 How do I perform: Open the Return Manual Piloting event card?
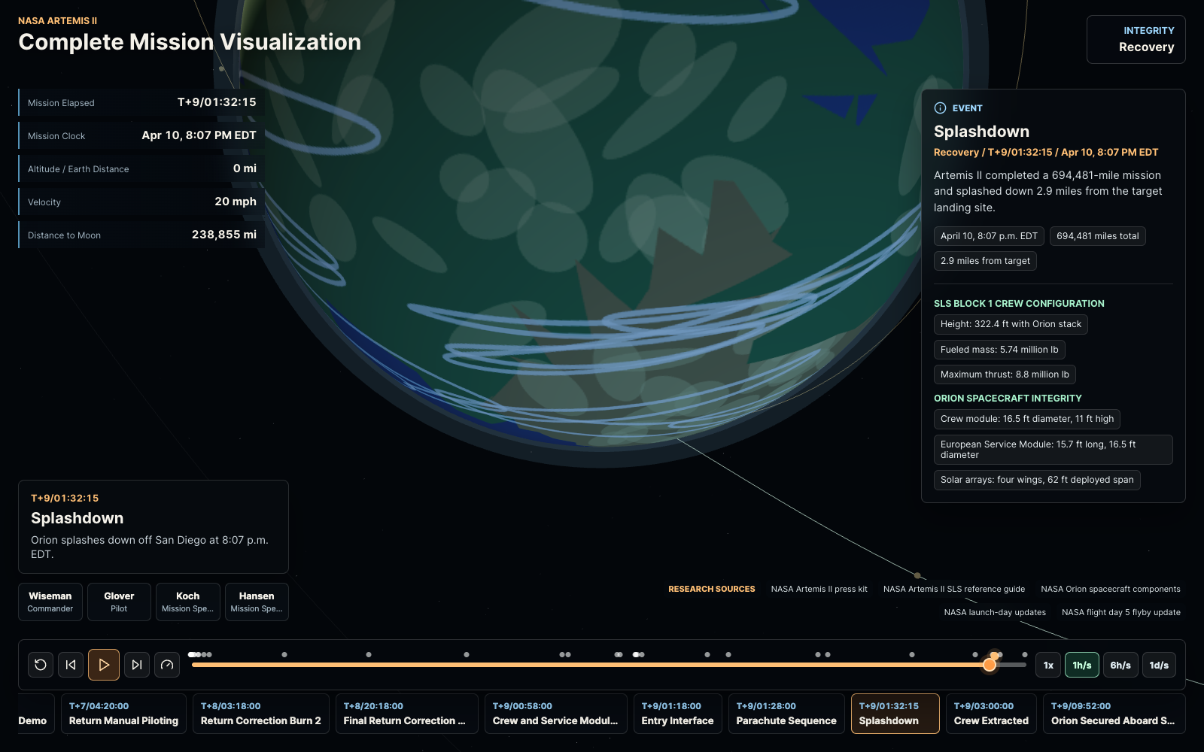(x=123, y=714)
